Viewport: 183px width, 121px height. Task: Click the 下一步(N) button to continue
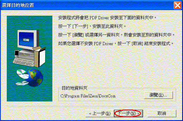point(129,113)
